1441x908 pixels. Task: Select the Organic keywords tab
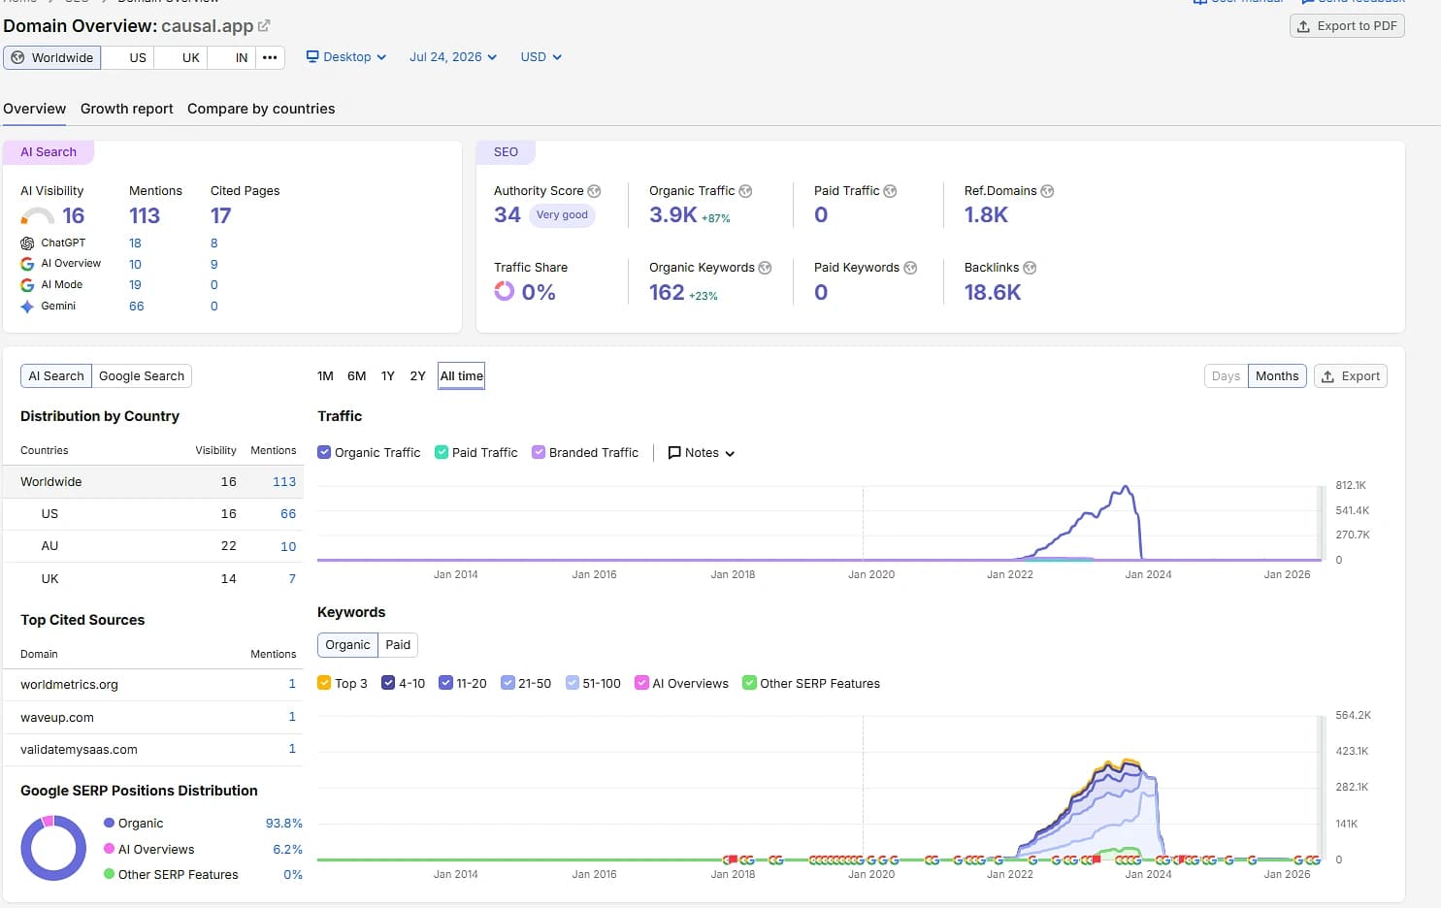click(347, 645)
